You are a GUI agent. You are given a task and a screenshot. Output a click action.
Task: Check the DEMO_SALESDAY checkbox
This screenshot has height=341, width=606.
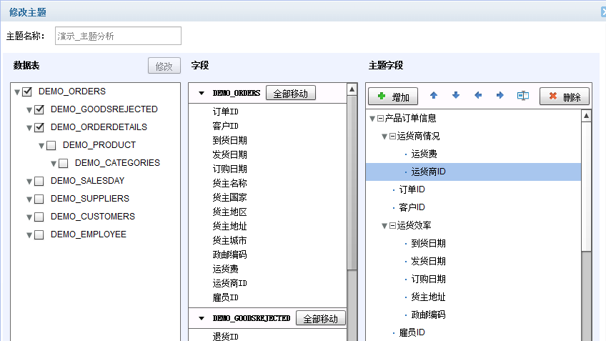(39, 181)
